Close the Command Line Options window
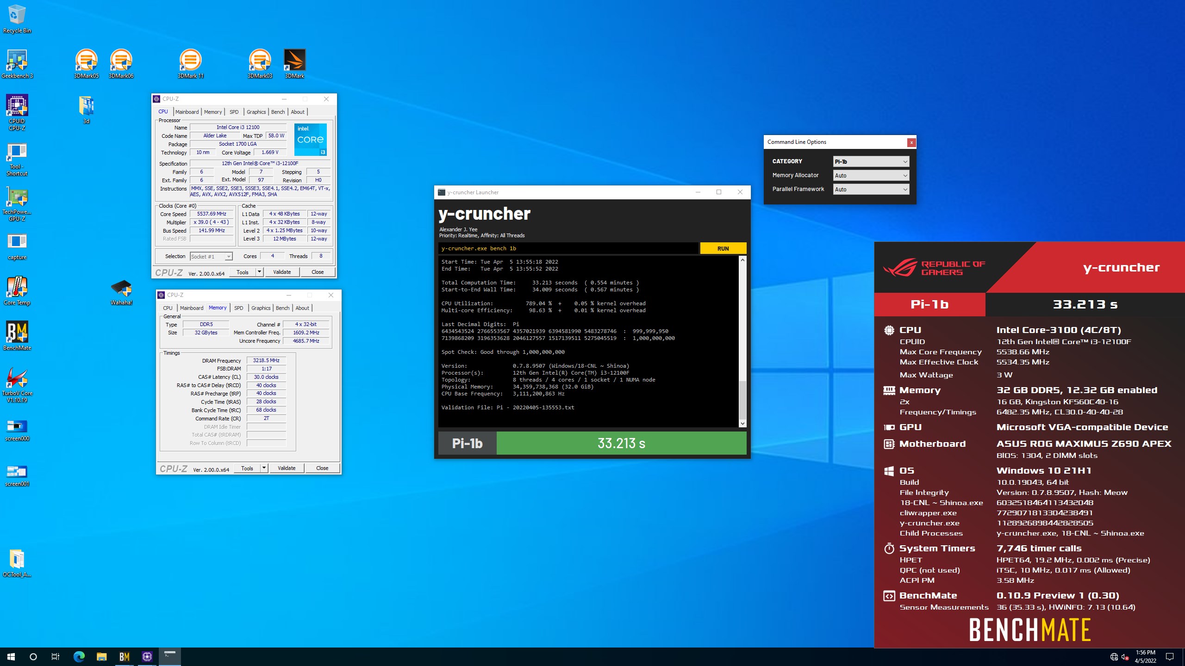Viewport: 1185px width, 666px height. point(911,142)
